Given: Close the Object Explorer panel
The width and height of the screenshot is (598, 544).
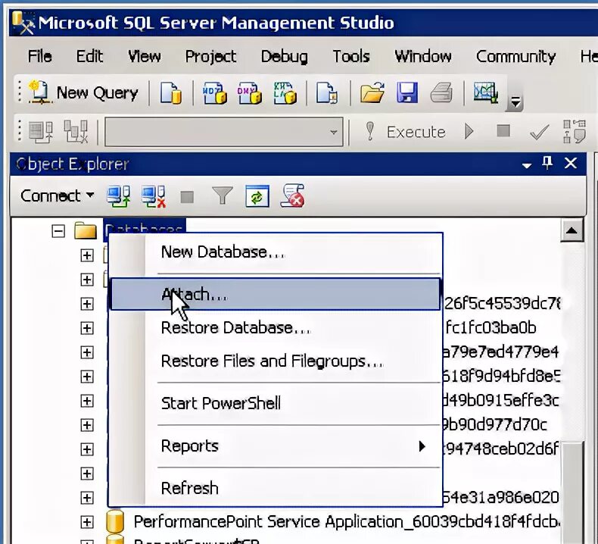Looking at the screenshot, I should [571, 164].
